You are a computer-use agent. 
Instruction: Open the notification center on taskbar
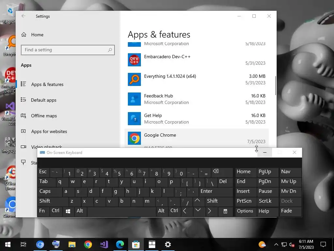pos(323,244)
